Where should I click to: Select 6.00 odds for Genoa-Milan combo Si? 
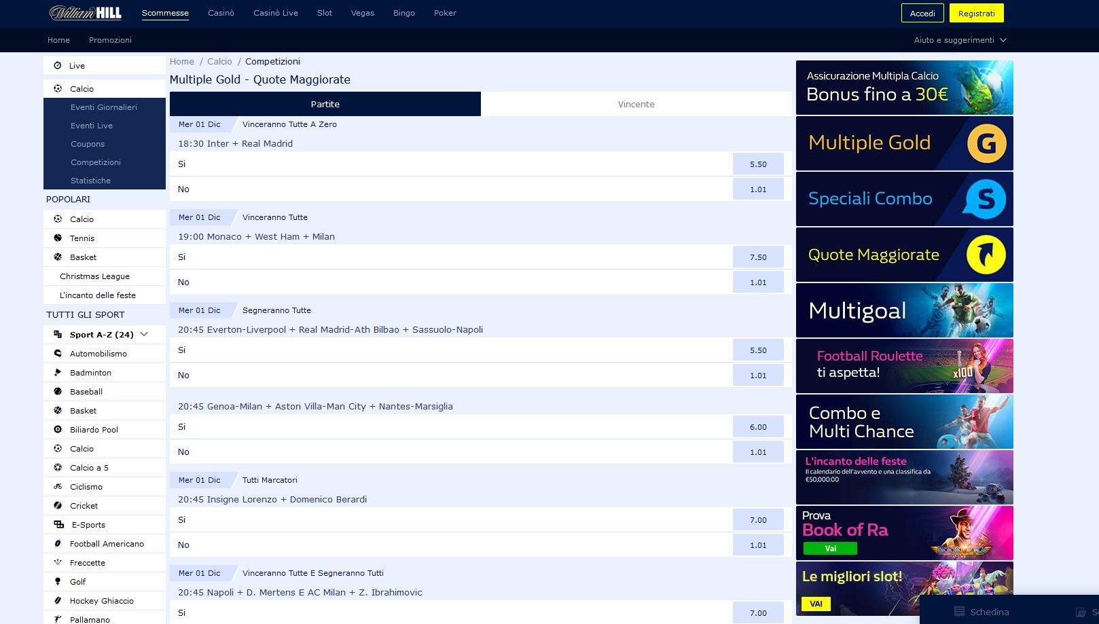pyautogui.click(x=758, y=427)
